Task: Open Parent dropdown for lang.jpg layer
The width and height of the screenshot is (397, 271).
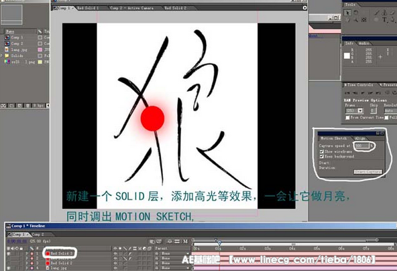Action: coord(175,268)
